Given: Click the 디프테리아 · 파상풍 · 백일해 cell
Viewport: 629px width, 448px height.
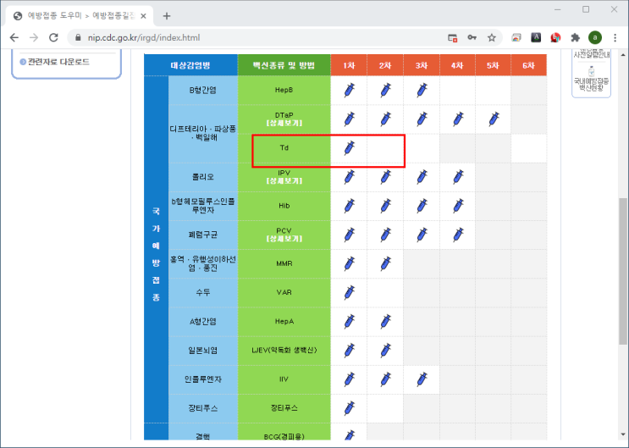Looking at the screenshot, I should (203, 133).
